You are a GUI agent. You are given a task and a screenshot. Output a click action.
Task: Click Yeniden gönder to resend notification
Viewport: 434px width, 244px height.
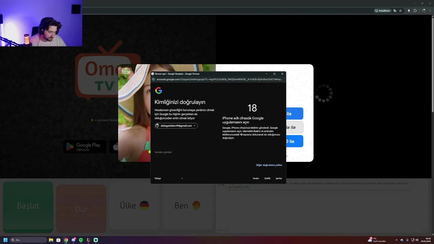point(163,152)
